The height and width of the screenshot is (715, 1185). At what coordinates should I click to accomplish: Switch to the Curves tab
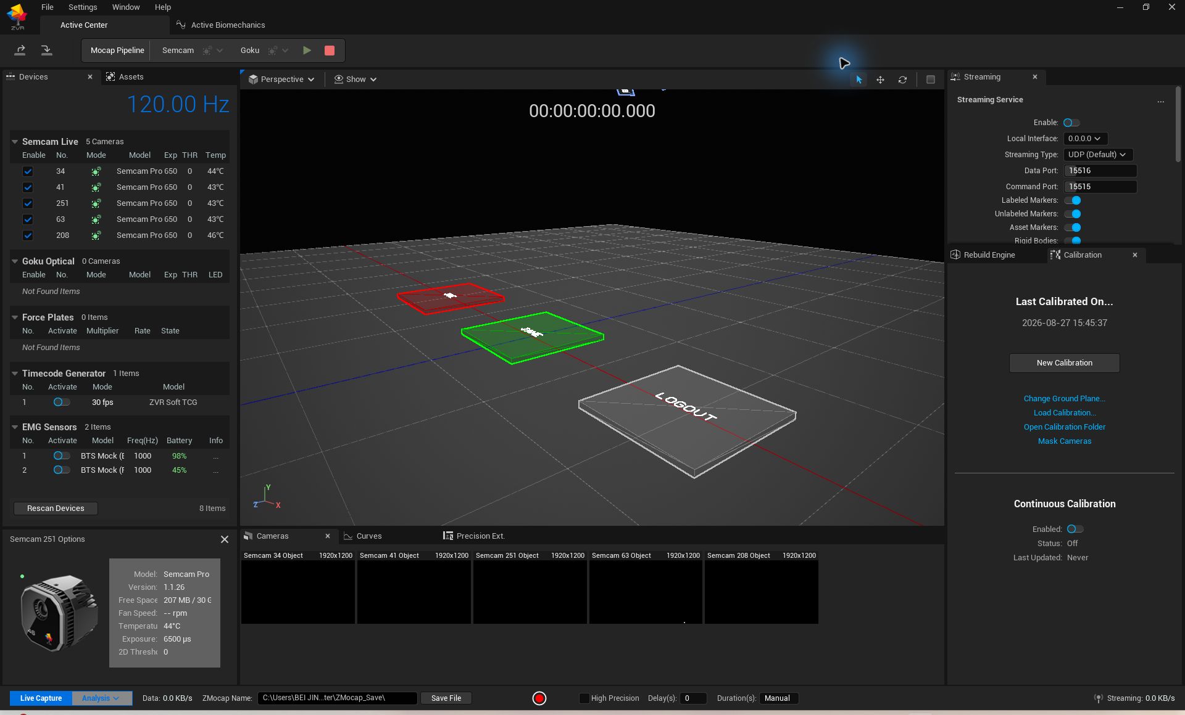[x=369, y=536]
